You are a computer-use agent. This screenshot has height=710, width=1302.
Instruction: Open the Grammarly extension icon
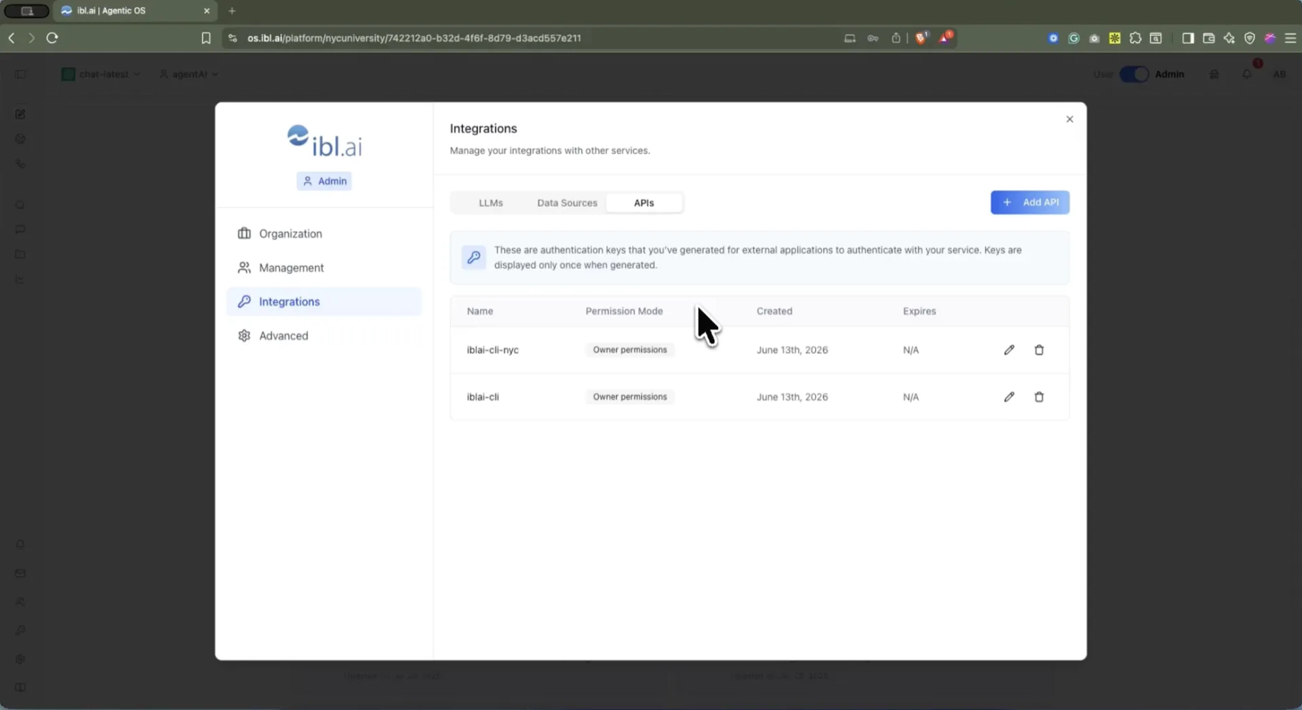tap(1073, 38)
